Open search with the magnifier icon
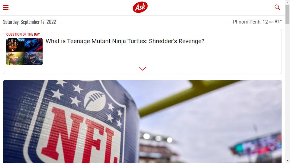 click(x=277, y=7)
